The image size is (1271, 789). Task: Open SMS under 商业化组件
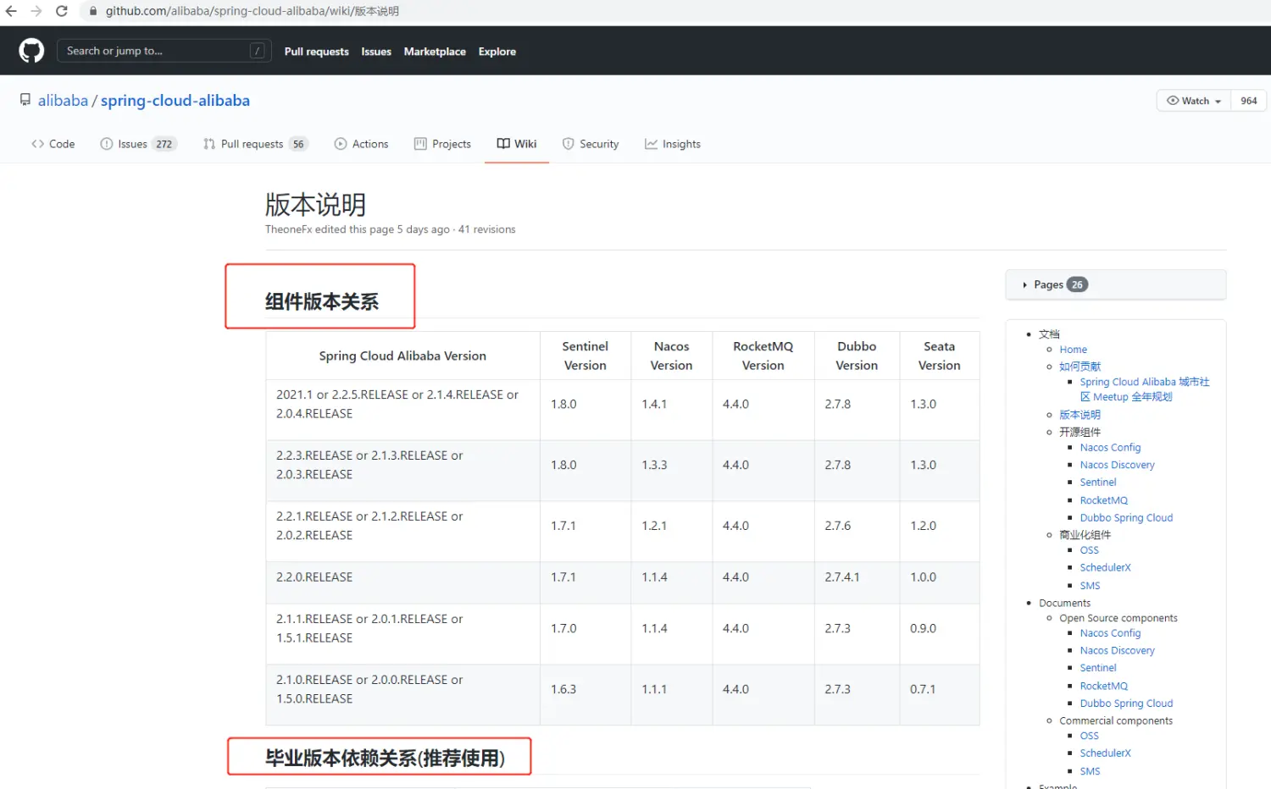[x=1090, y=586]
